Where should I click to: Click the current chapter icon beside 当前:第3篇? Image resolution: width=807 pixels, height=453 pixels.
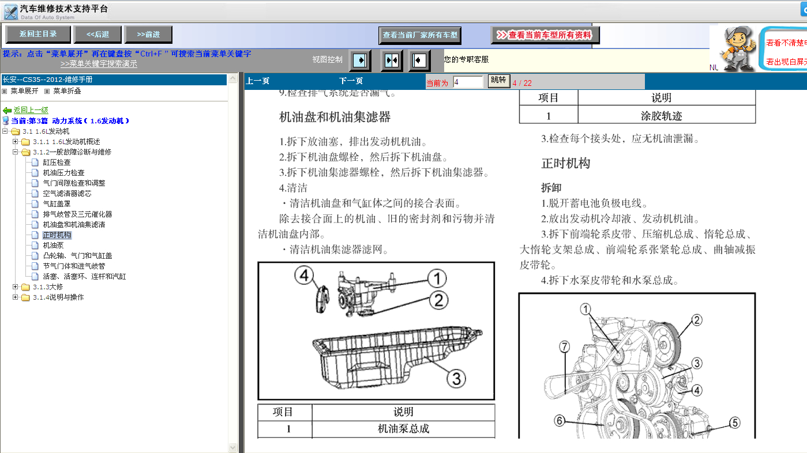pyautogui.click(x=6, y=120)
